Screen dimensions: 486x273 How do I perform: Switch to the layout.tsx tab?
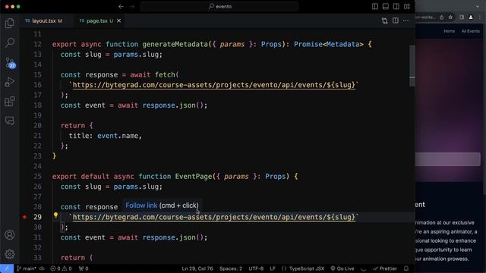(44, 20)
